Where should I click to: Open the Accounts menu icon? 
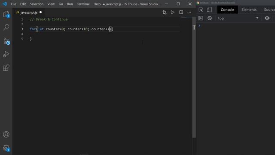(x=6, y=134)
